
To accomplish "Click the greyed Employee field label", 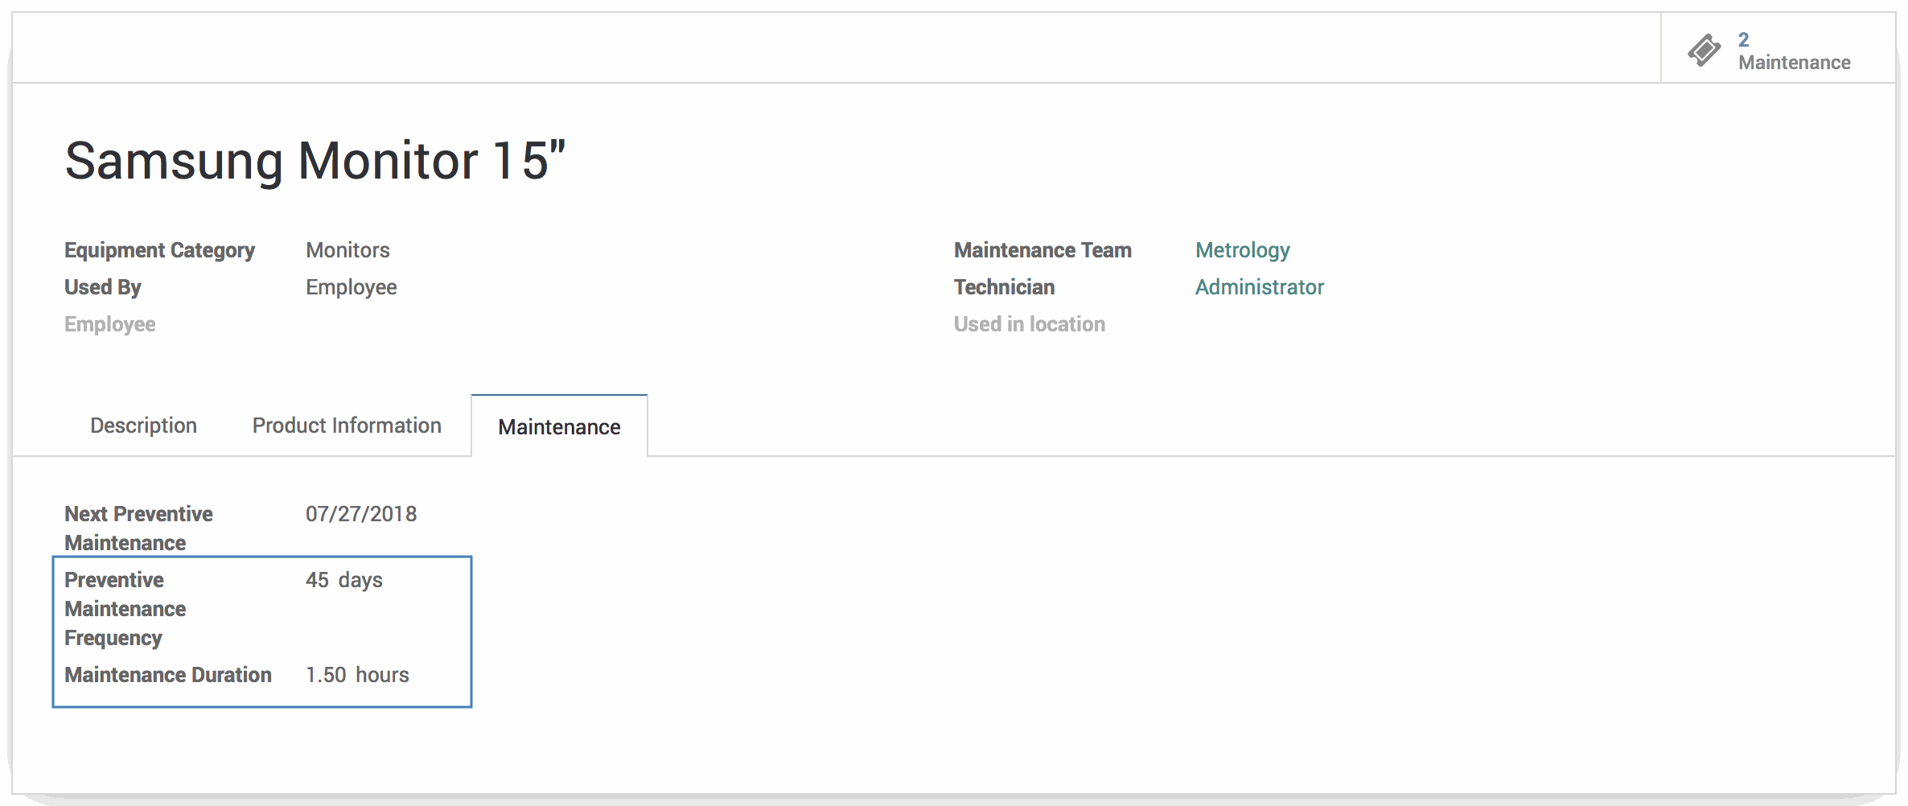I will [x=110, y=324].
